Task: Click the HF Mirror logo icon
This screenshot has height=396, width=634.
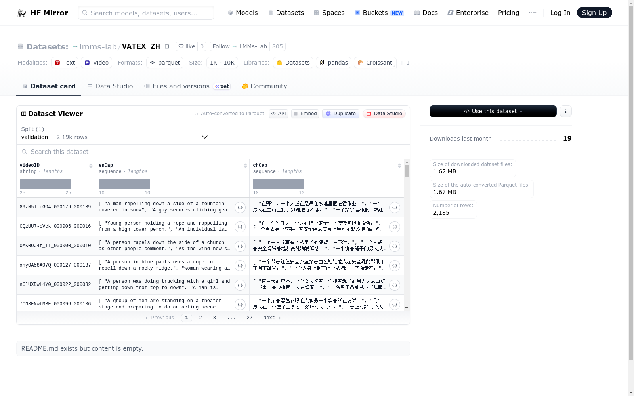Action: point(22,13)
